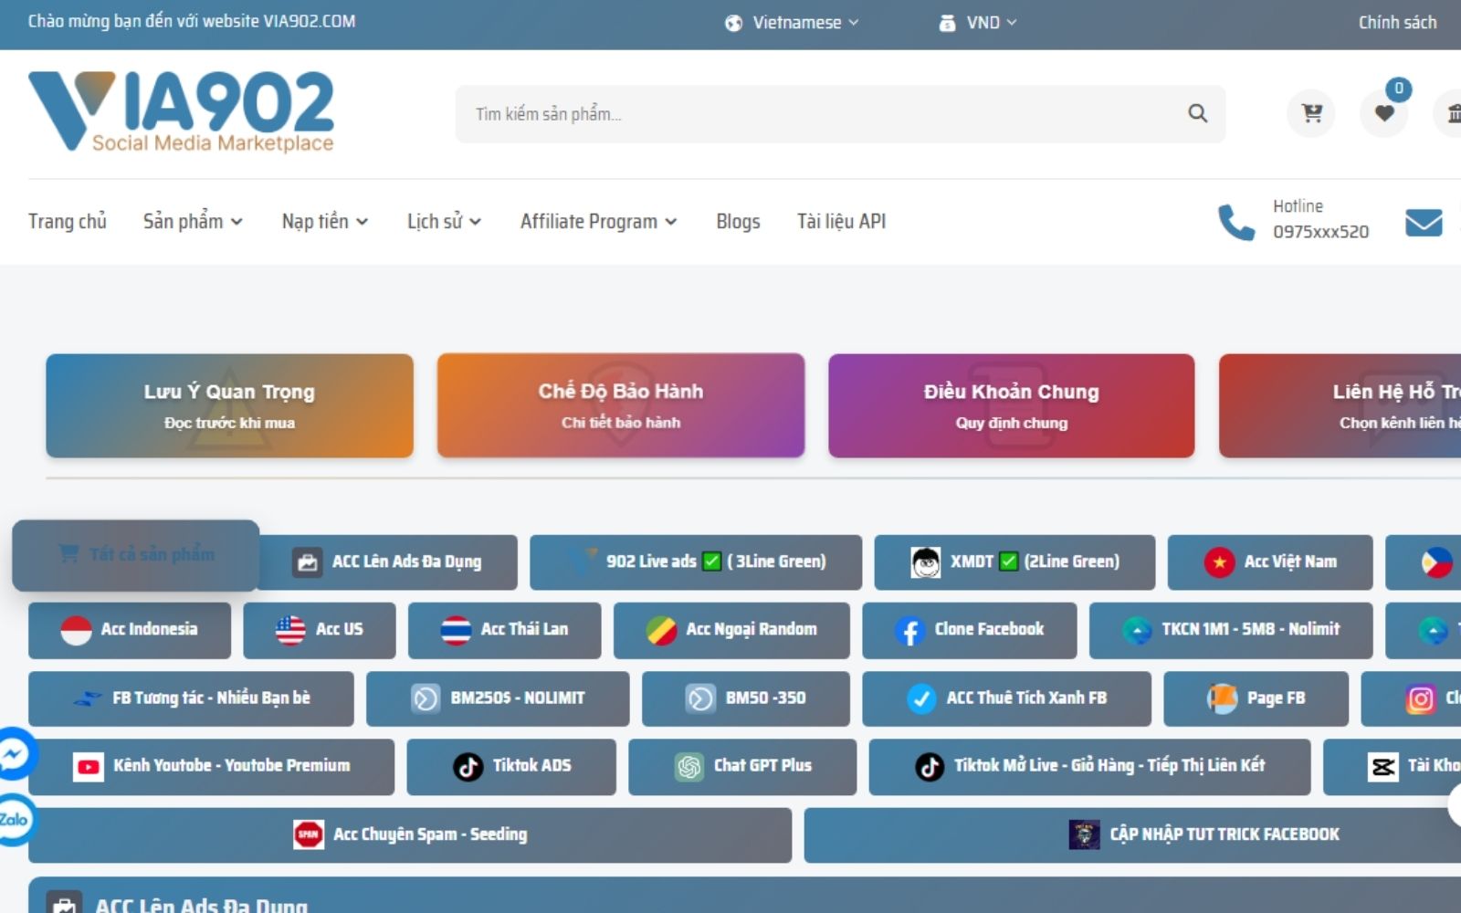Expand the Sản phẩm menu
Image resolution: width=1461 pixels, height=913 pixels.
193,222
